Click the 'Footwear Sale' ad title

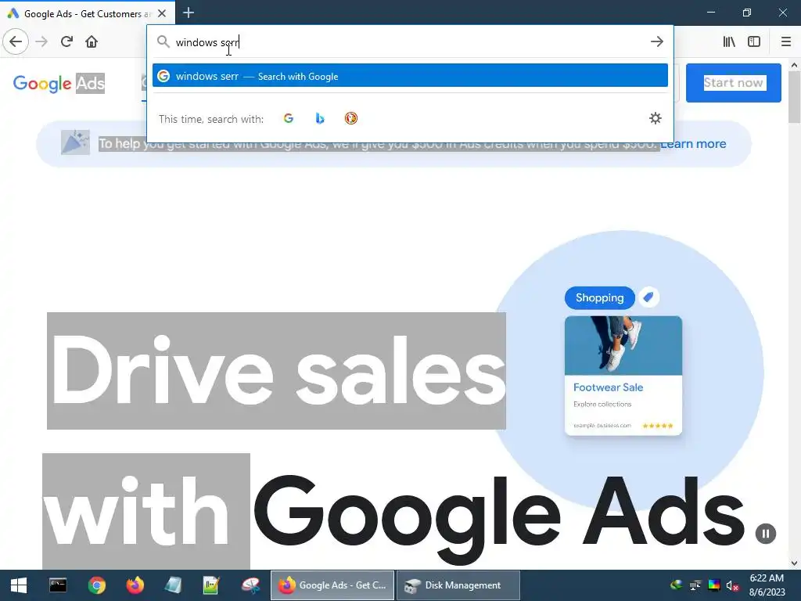point(608,387)
